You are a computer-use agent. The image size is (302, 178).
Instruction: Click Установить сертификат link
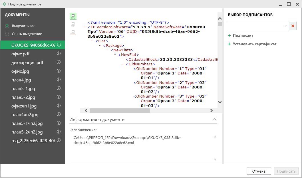pyautogui.click(x=254, y=44)
